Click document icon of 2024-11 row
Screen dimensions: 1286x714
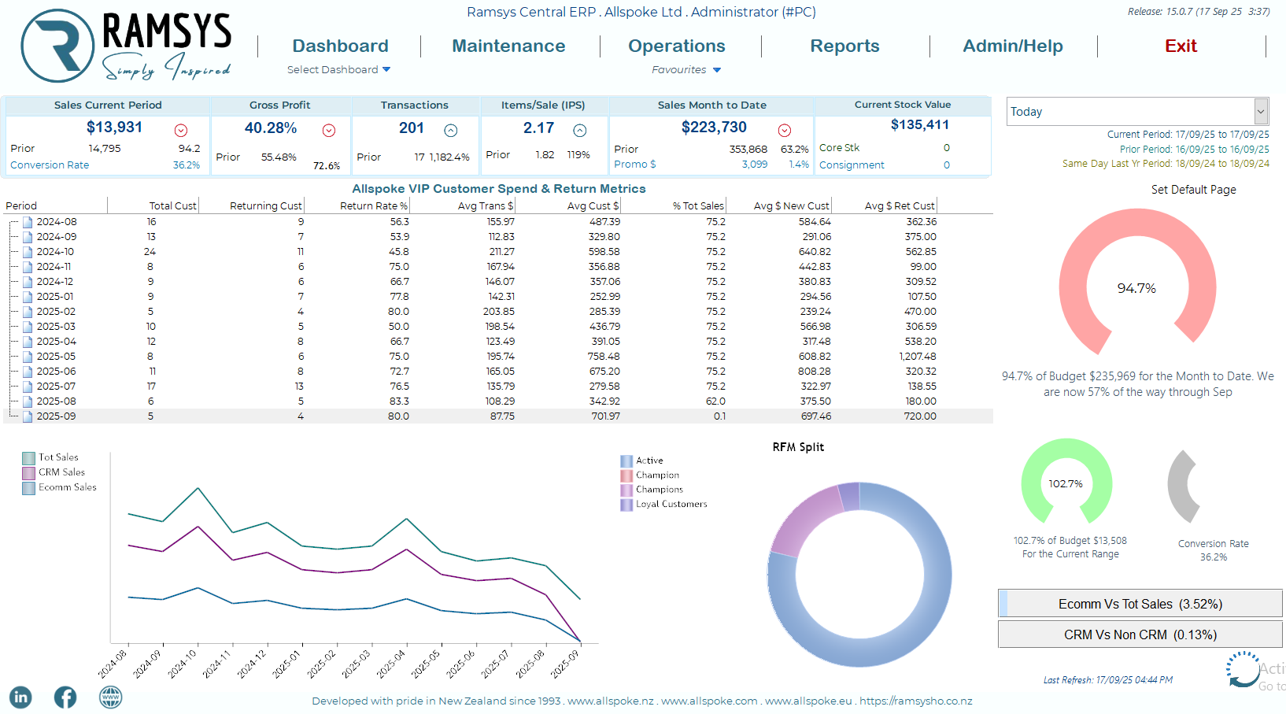point(28,267)
